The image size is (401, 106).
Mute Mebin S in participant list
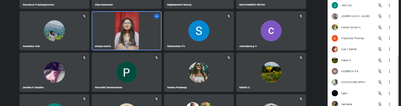coord(380,60)
